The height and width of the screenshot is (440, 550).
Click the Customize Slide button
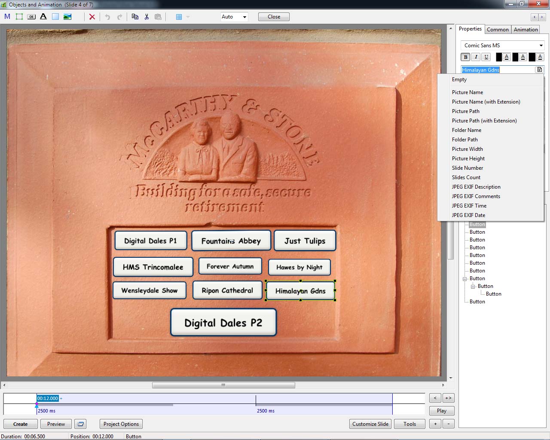(x=370, y=424)
